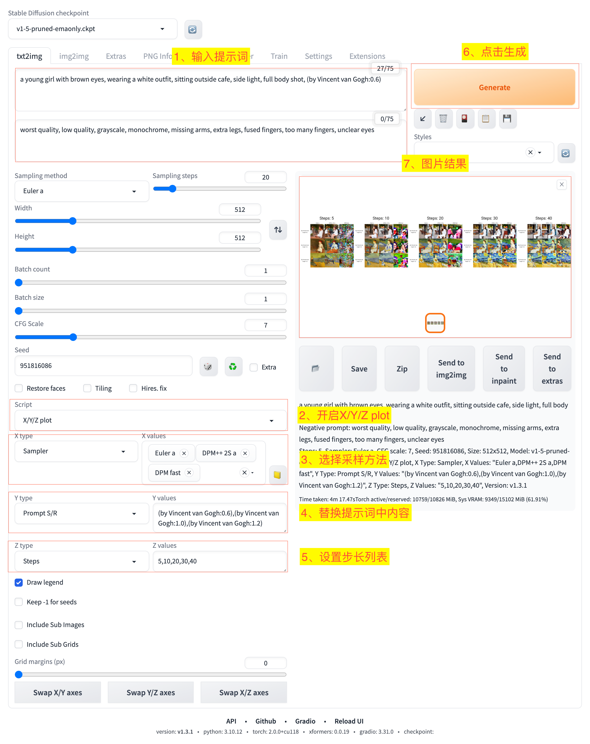The width and height of the screenshot is (590, 744).
Task: Click the green recycle reuse seed icon
Action: [x=233, y=366]
